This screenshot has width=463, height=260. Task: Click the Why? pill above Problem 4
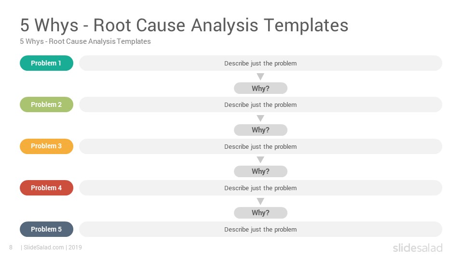click(x=260, y=171)
